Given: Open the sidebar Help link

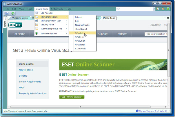Looking at the screenshot, I should coord(21,88).
